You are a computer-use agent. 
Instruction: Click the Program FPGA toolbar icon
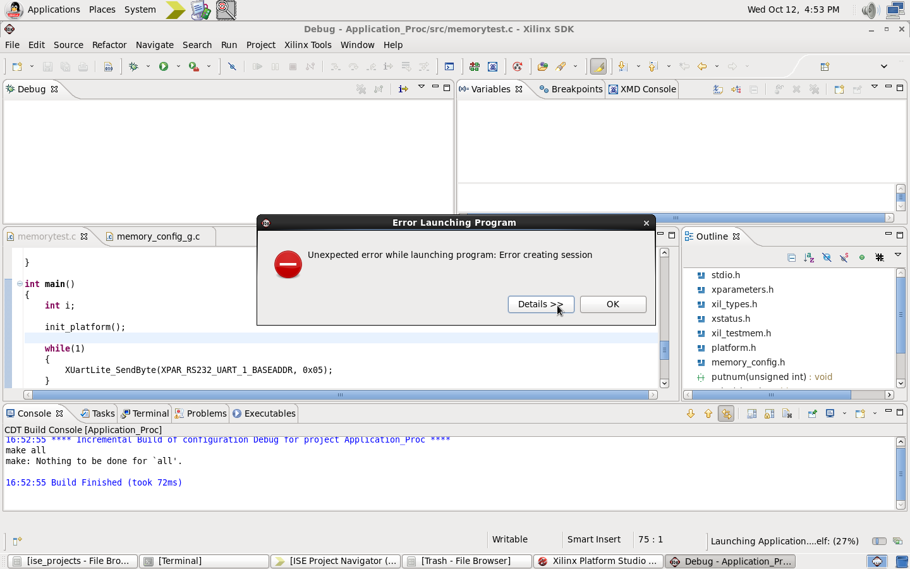click(475, 66)
